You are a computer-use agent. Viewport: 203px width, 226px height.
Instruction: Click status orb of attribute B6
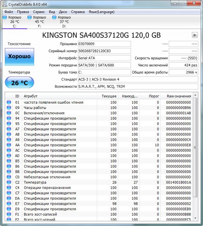(x=9, y=166)
